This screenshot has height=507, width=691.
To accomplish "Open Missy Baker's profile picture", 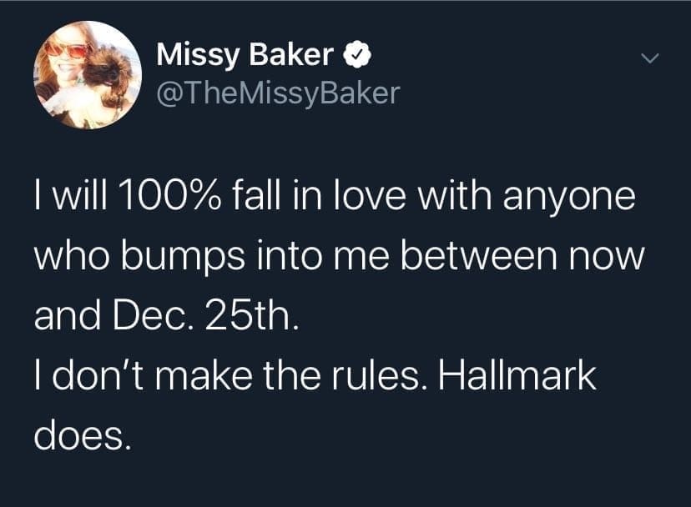I will [88, 74].
